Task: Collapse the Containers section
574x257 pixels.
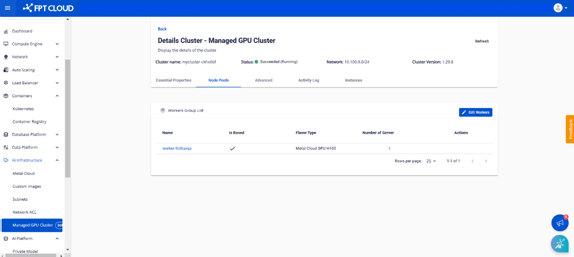Action: click(x=57, y=96)
